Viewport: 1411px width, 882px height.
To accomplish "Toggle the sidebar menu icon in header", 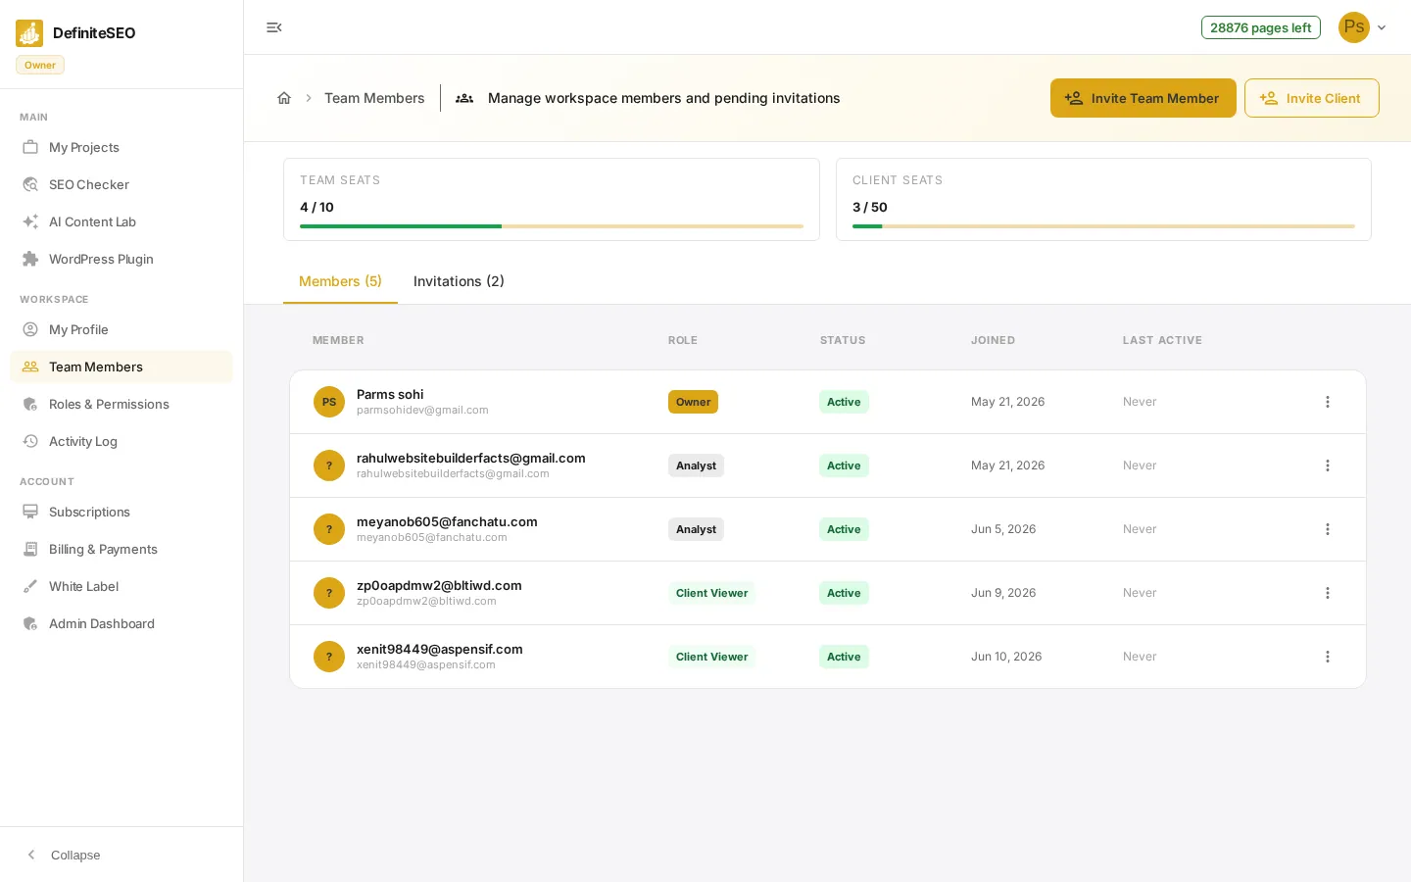I will (274, 27).
